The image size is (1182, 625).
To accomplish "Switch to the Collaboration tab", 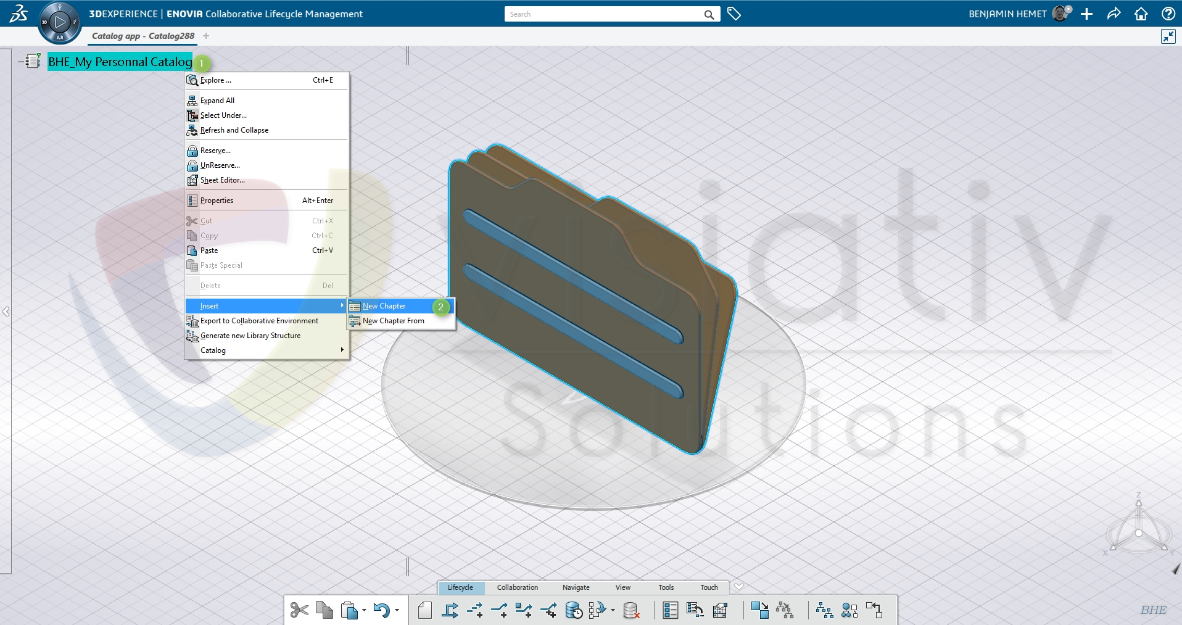I will click(518, 587).
